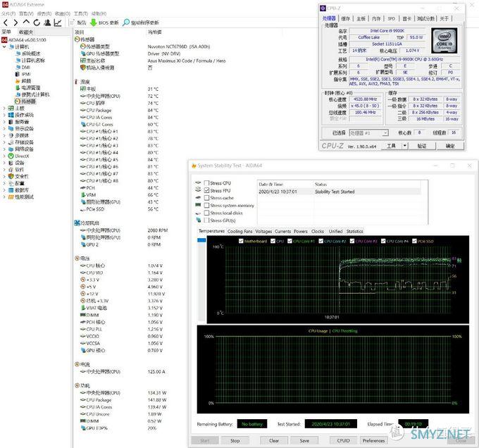This screenshot has height=448, width=479.
Task: Select the 传感器 item in sidebar tree
Action: pos(27,101)
